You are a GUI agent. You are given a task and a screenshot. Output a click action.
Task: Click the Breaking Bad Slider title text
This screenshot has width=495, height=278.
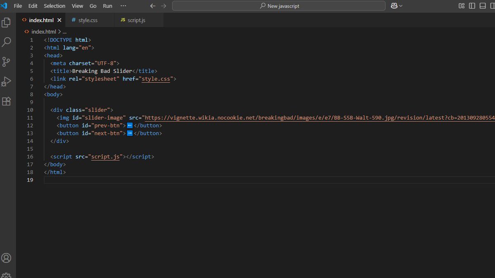pos(102,71)
